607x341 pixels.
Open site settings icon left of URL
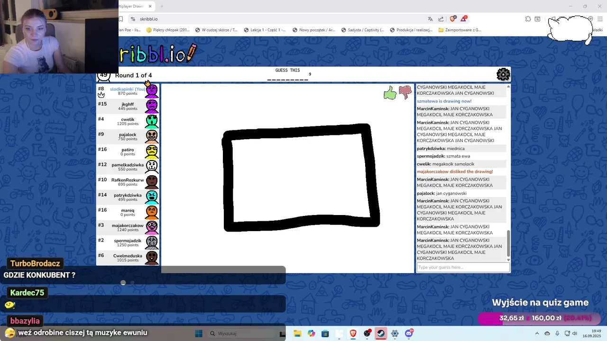(x=133, y=19)
